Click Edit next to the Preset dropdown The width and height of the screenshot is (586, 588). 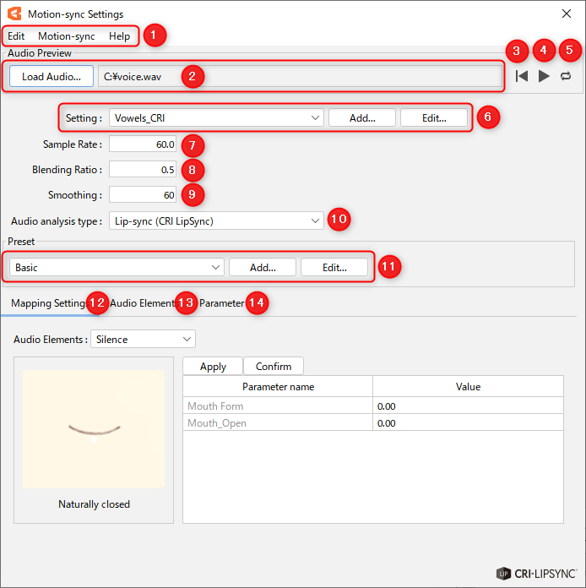pyautogui.click(x=334, y=267)
